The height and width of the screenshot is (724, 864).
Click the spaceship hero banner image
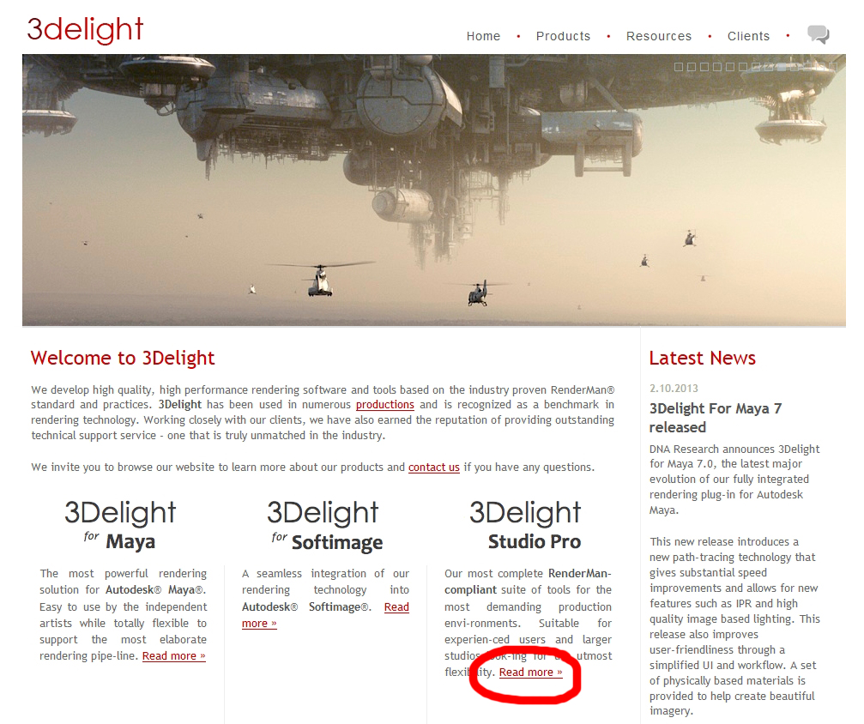(433, 190)
